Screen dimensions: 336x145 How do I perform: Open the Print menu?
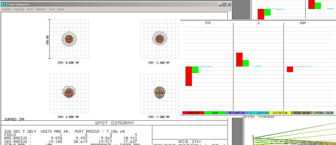(30, 9)
